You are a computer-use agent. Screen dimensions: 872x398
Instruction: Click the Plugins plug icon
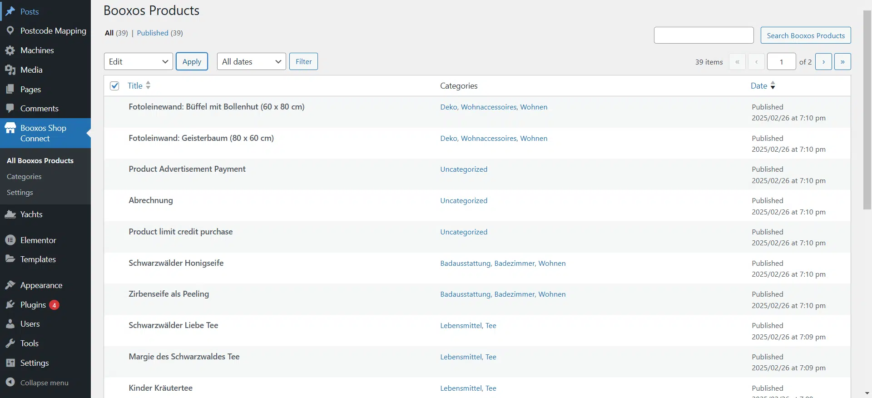pos(10,305)
